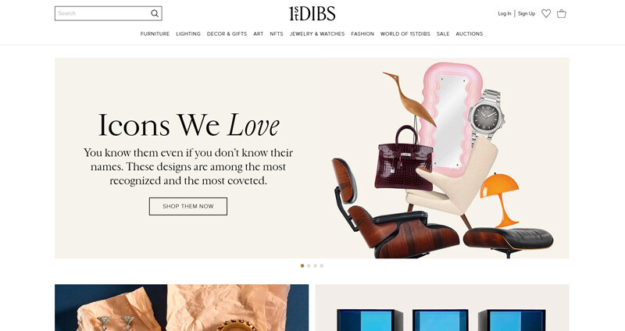Viewport: 625px width, 331px height.
Task: Click the Log In link
Action: [x=504, y=13]
